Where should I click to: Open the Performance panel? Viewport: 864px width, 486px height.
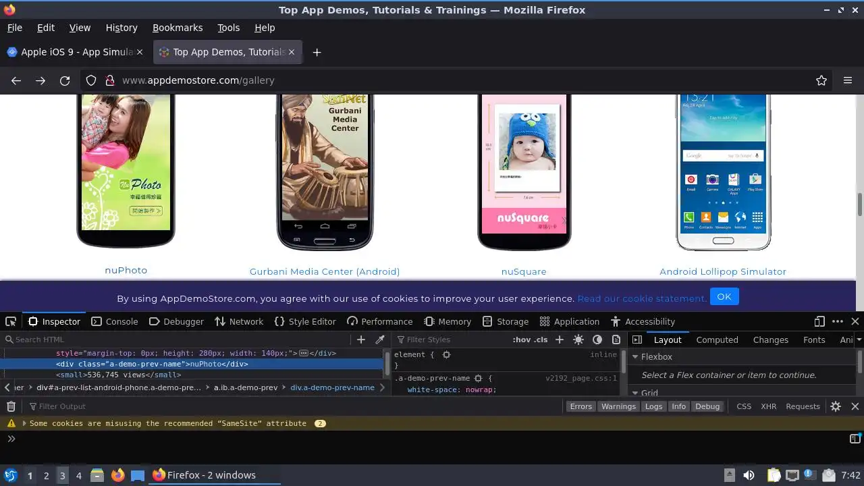click(x=379, y=321)
